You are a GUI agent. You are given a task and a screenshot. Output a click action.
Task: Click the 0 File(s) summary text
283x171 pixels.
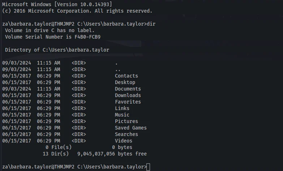[x=59, y=147]
